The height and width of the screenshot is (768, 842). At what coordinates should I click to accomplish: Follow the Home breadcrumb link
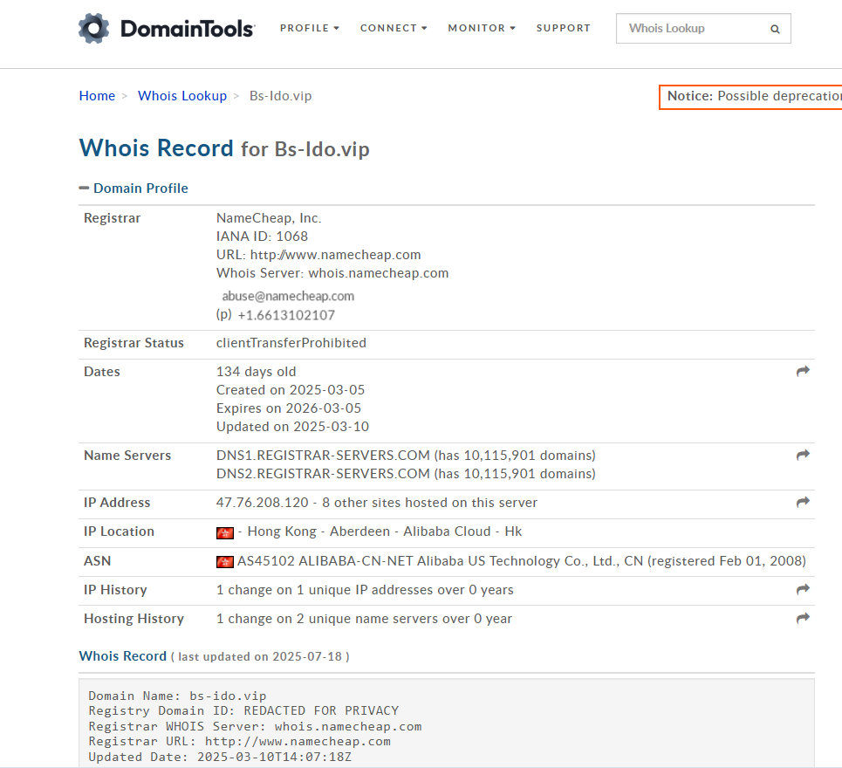point(97,96)
